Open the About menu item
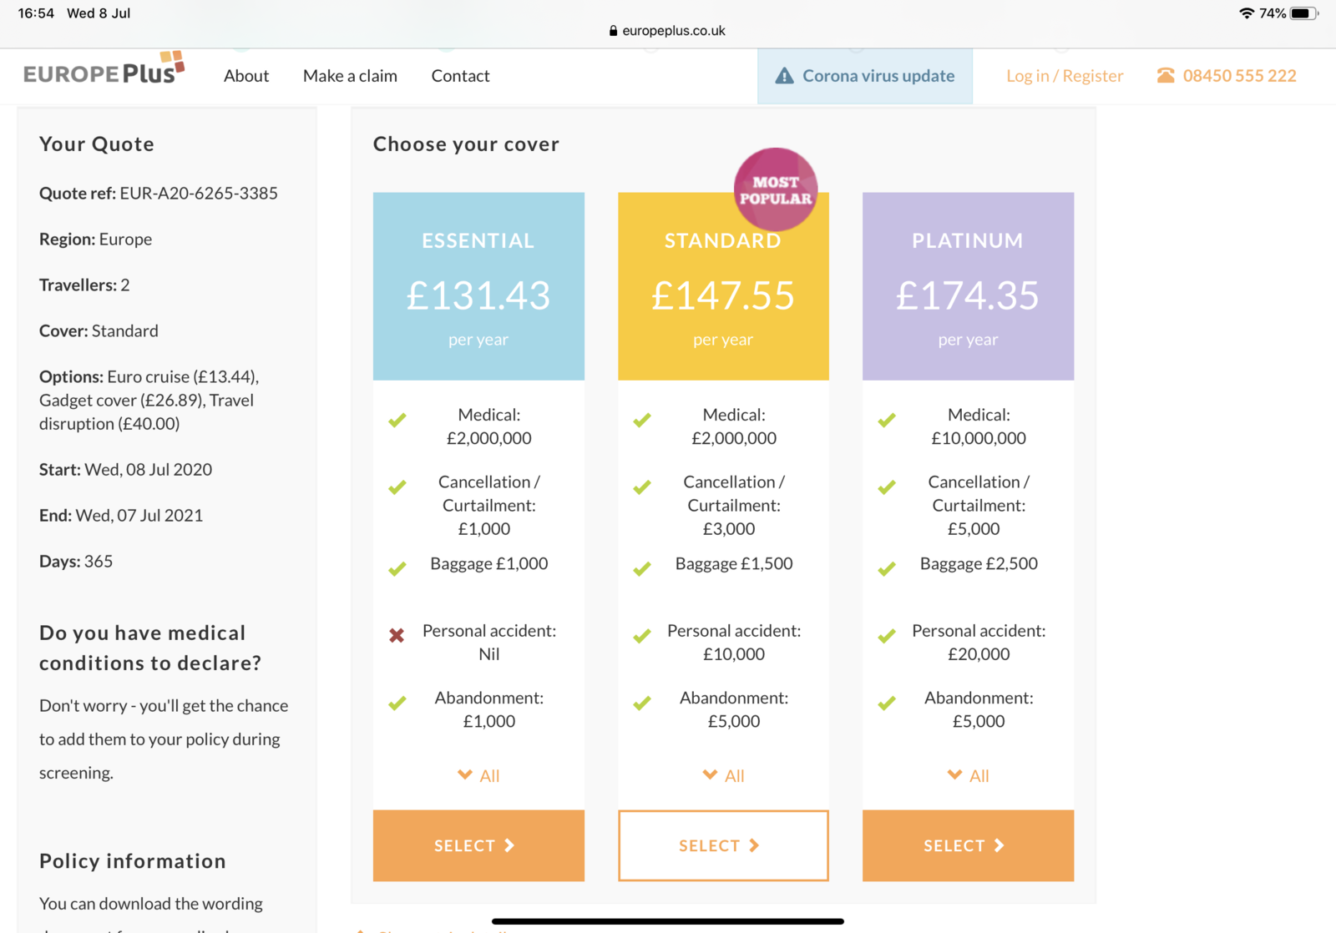 point(246,76)
